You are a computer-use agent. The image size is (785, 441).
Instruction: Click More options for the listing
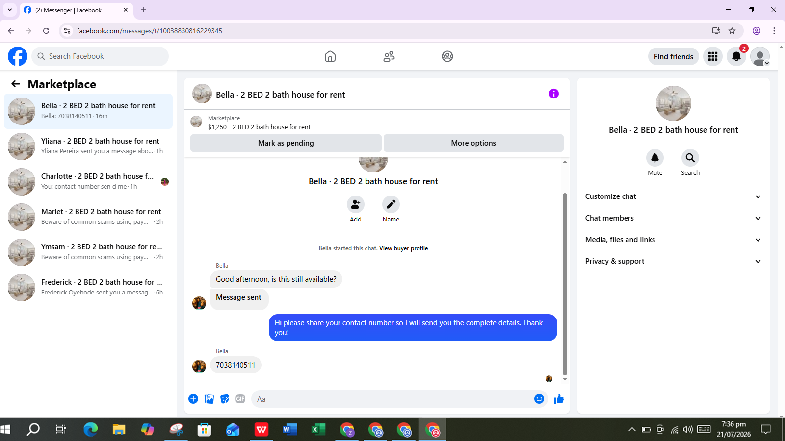(473, 143)
